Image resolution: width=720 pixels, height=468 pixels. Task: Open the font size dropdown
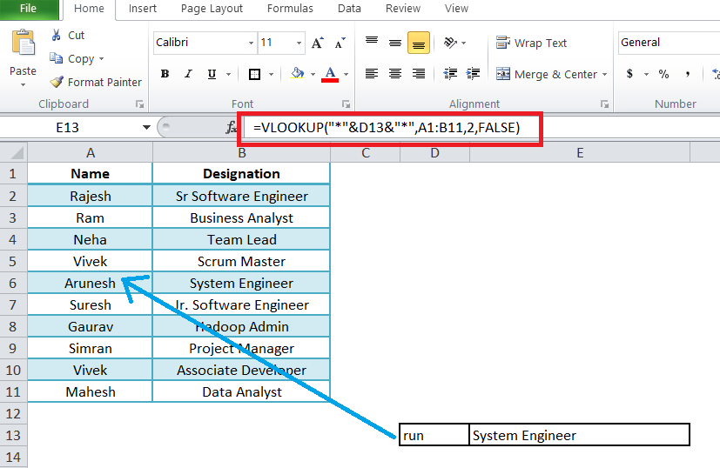coord(299,43)
